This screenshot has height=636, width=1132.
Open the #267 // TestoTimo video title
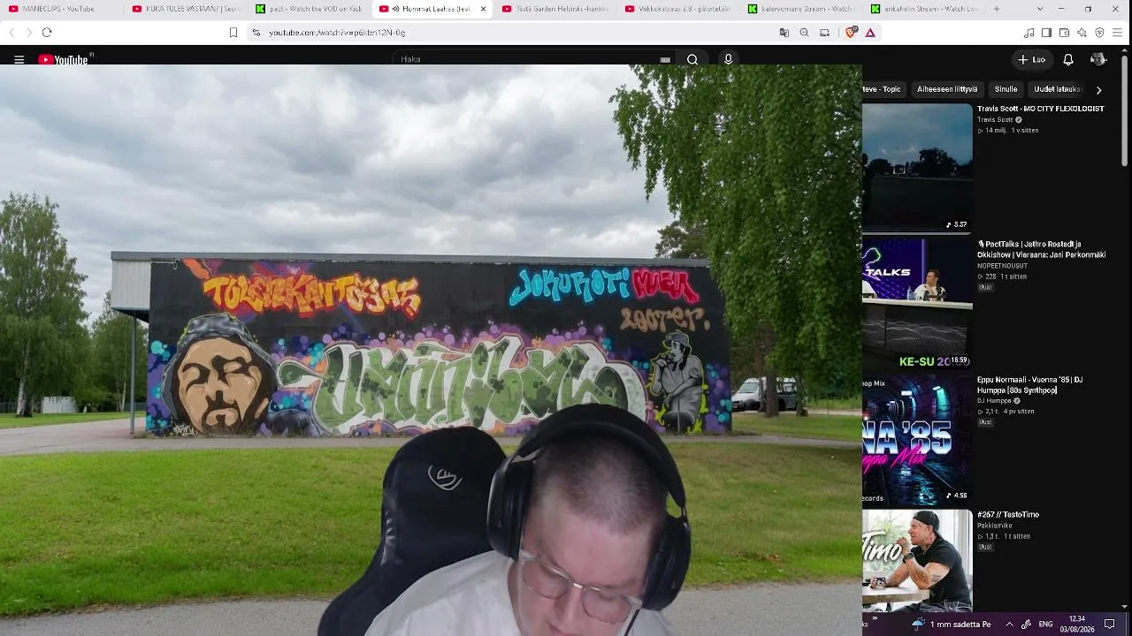1008,515
